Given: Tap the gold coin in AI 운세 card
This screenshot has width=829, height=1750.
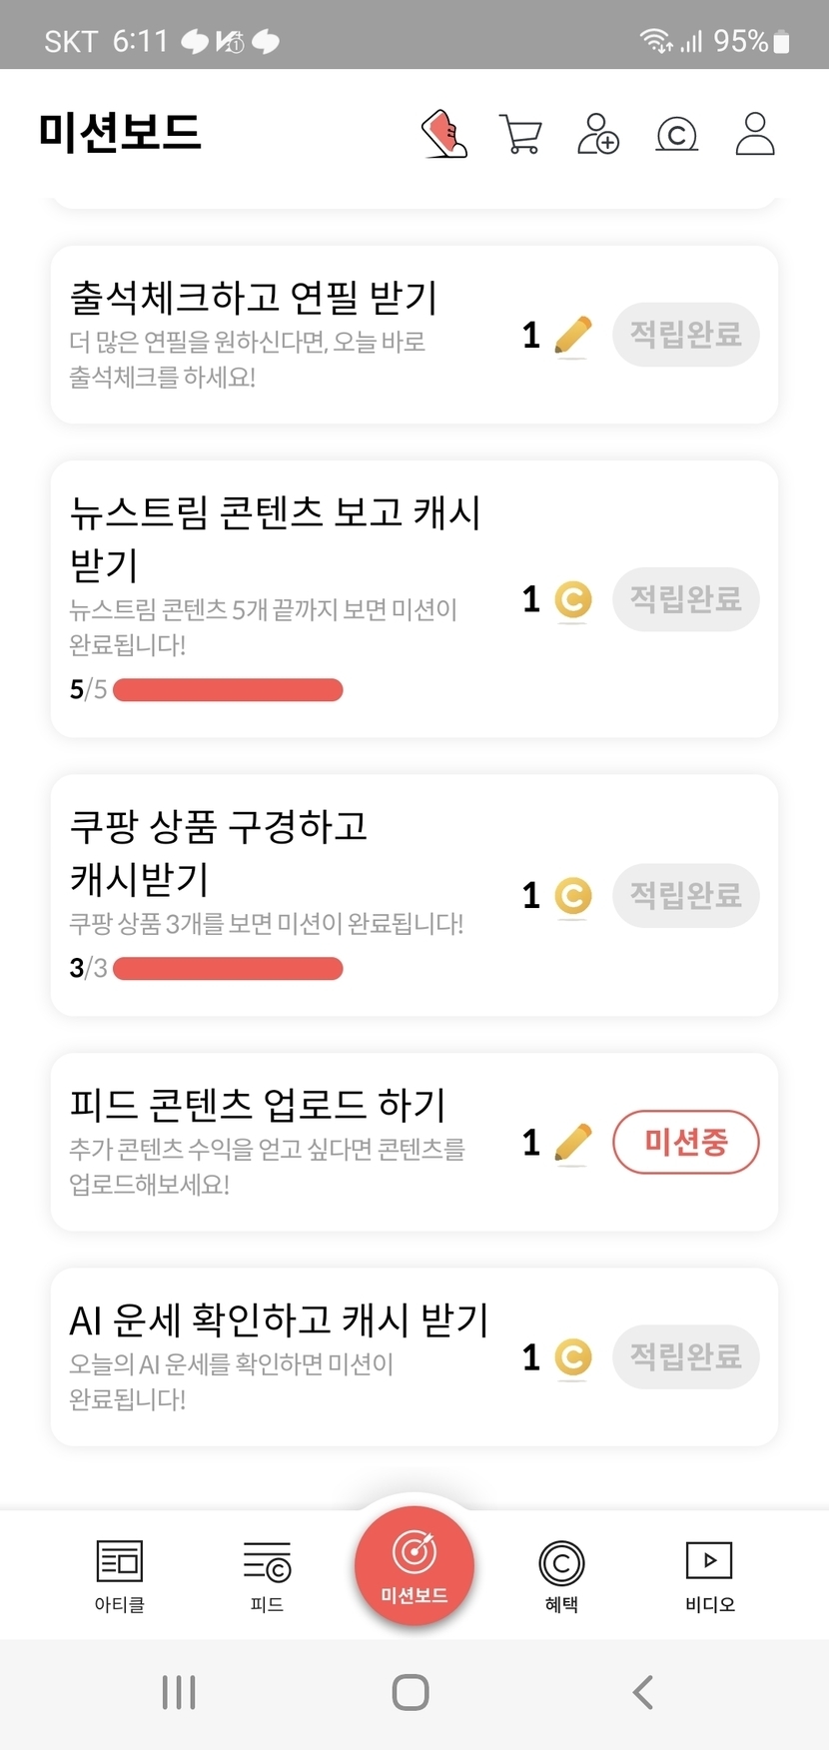Looking at the screenshot, I should pos(572,1357).
